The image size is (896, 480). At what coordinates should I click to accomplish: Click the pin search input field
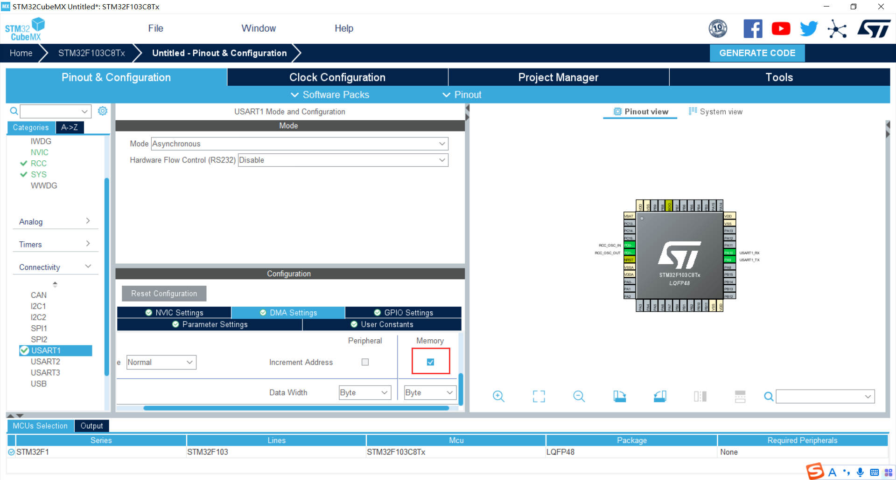click(825, 397)
